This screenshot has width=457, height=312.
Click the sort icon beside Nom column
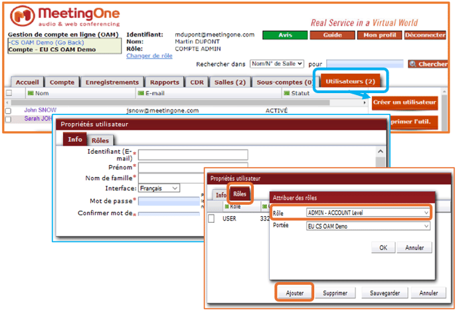pos(31,93)
